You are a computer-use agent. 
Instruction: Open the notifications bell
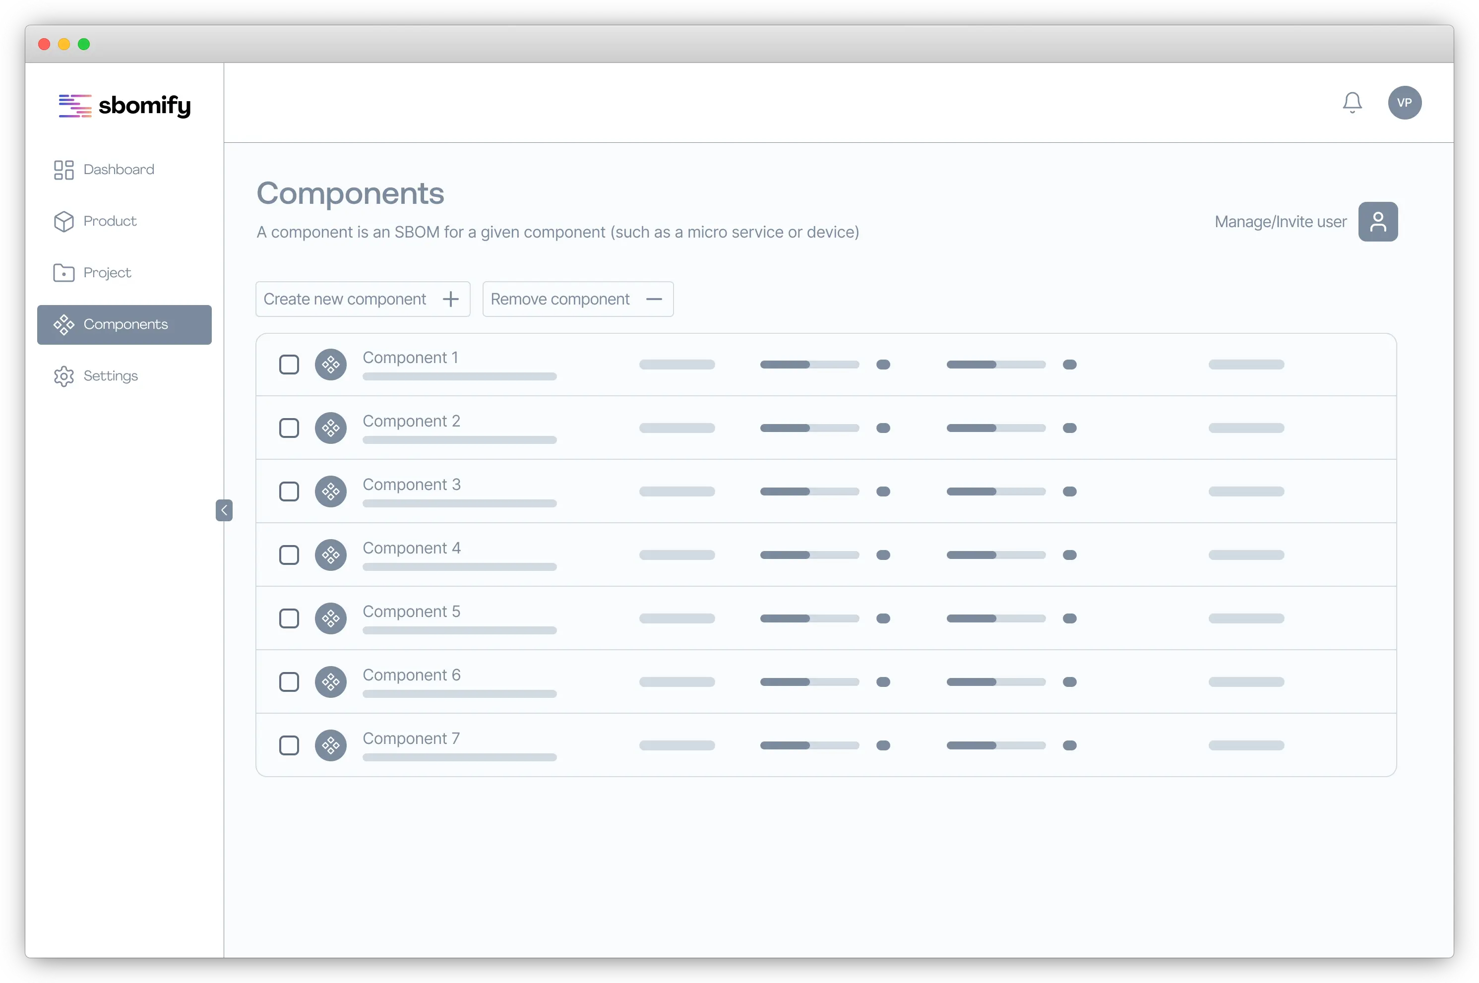click(1352, 103)
